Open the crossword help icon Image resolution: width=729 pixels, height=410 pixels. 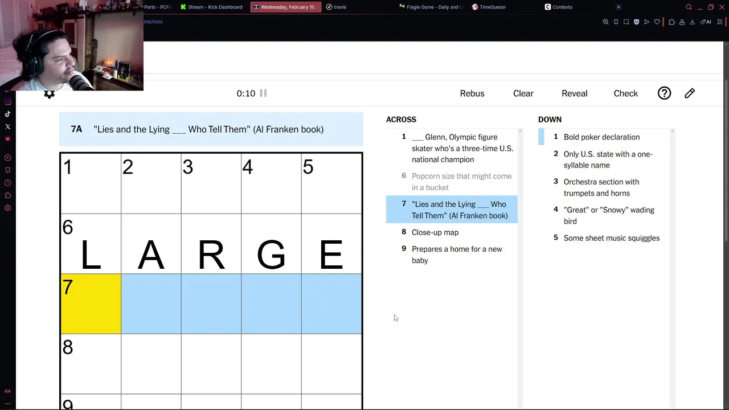(664, 93)
